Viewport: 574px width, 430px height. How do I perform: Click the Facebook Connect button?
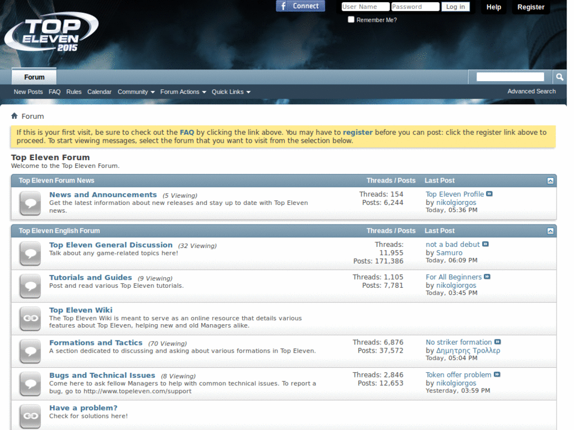point(300,6)
